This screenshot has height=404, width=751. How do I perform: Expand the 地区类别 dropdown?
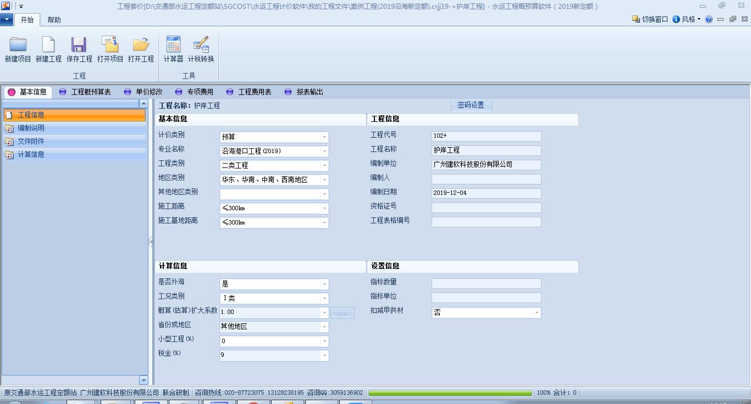pyautogui.click(x=324, y=179)
